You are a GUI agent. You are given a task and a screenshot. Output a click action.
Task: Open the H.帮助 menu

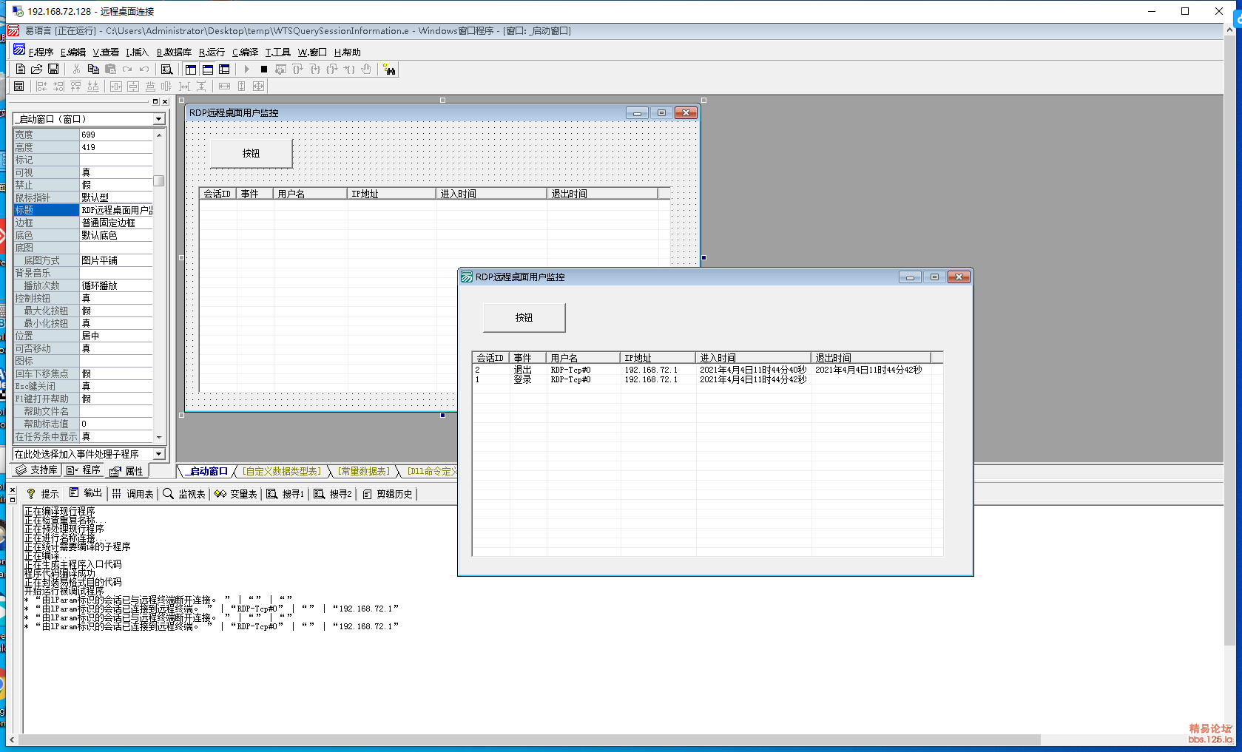(347, 52)
